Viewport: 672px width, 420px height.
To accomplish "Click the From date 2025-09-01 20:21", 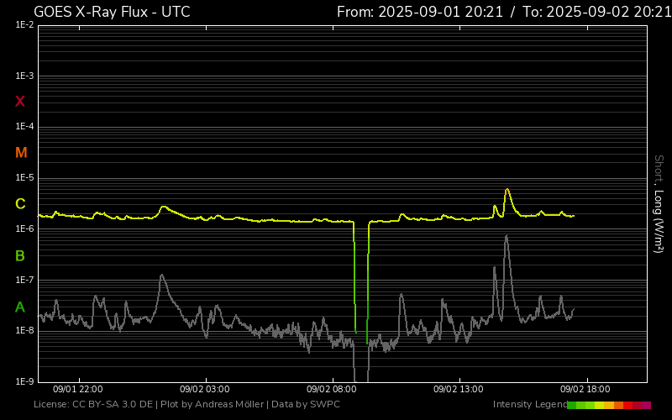I will [x=420, y=12].
